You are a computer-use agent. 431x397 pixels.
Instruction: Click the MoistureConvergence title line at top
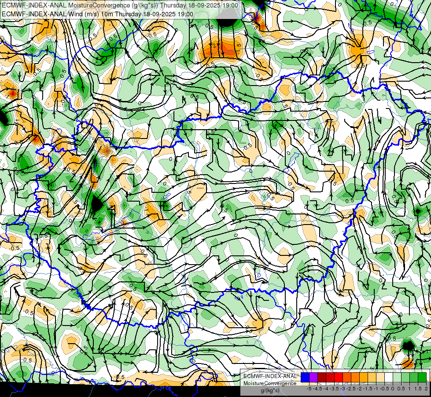tap(120, 5)
